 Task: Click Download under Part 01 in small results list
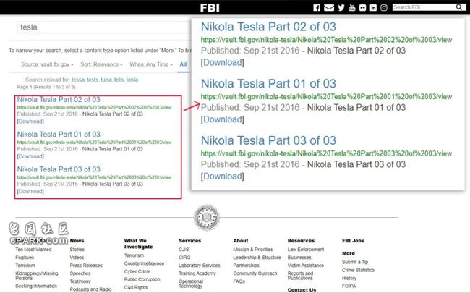pyautogui.click(x=30, y=156)
